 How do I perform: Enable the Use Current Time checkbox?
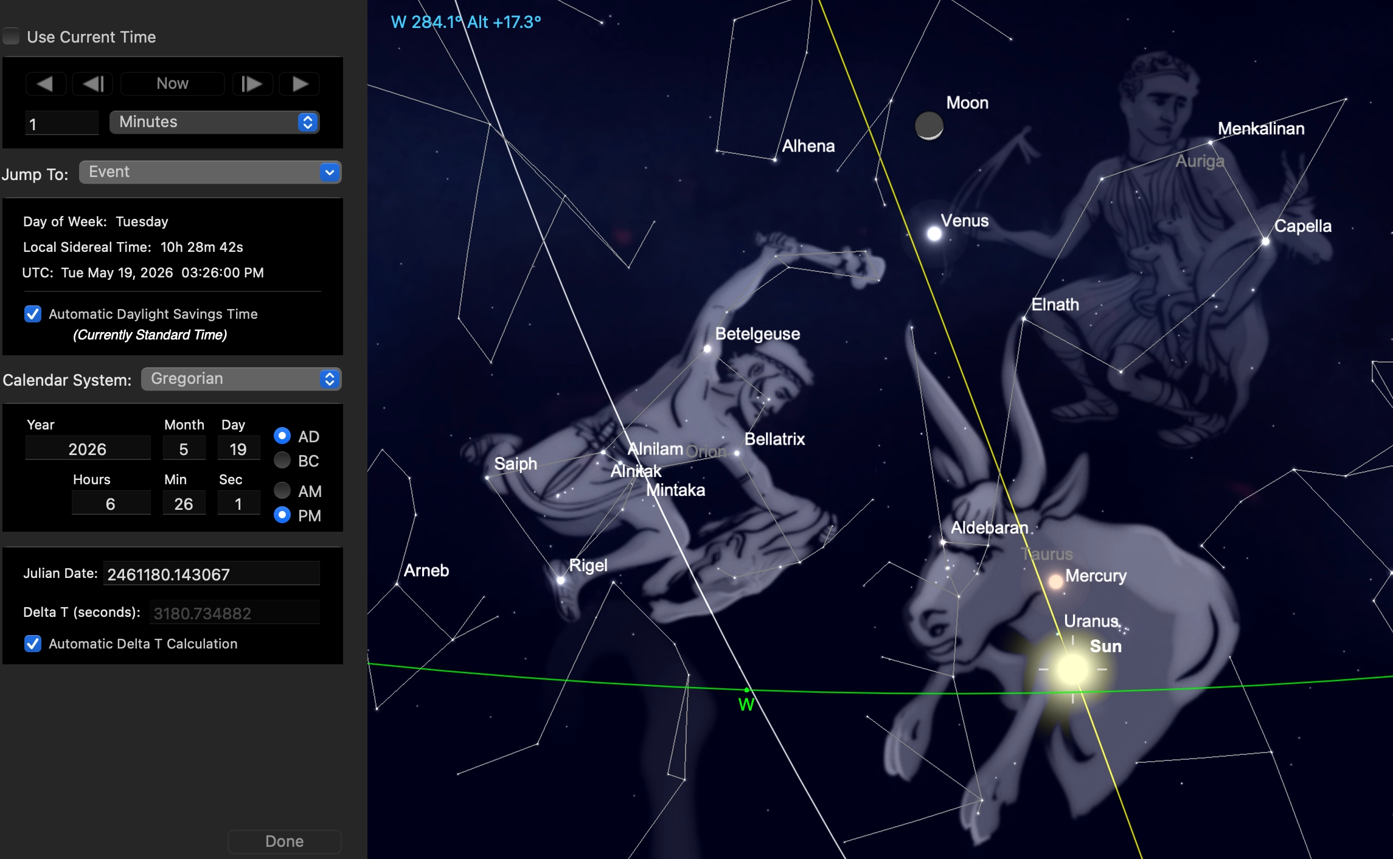[x=12, y=37]
